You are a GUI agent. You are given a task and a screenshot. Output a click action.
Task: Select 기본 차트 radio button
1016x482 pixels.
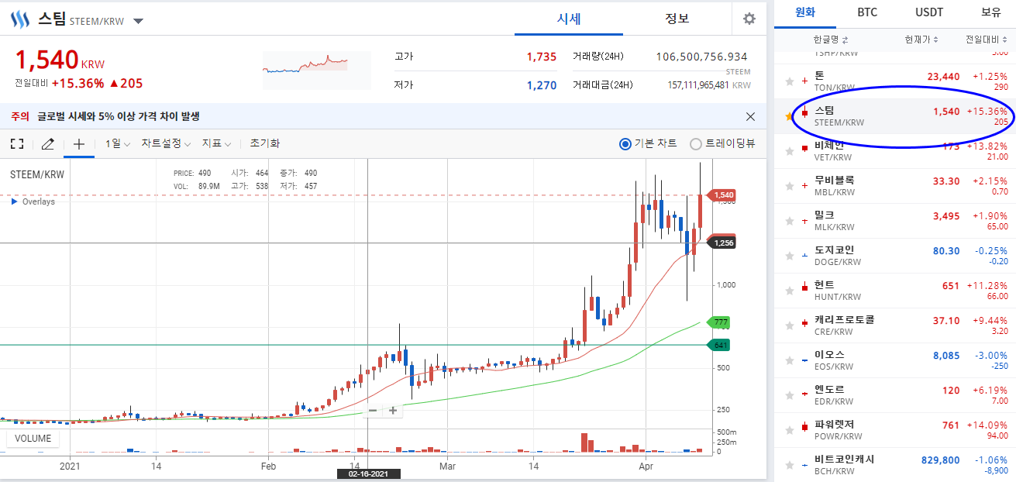[625, 143]
